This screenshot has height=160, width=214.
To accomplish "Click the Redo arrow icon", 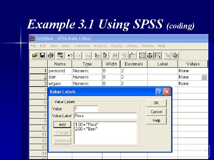I will click(78, 55).
